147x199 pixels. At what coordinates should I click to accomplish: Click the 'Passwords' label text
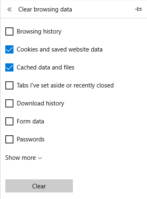point(31,139)
